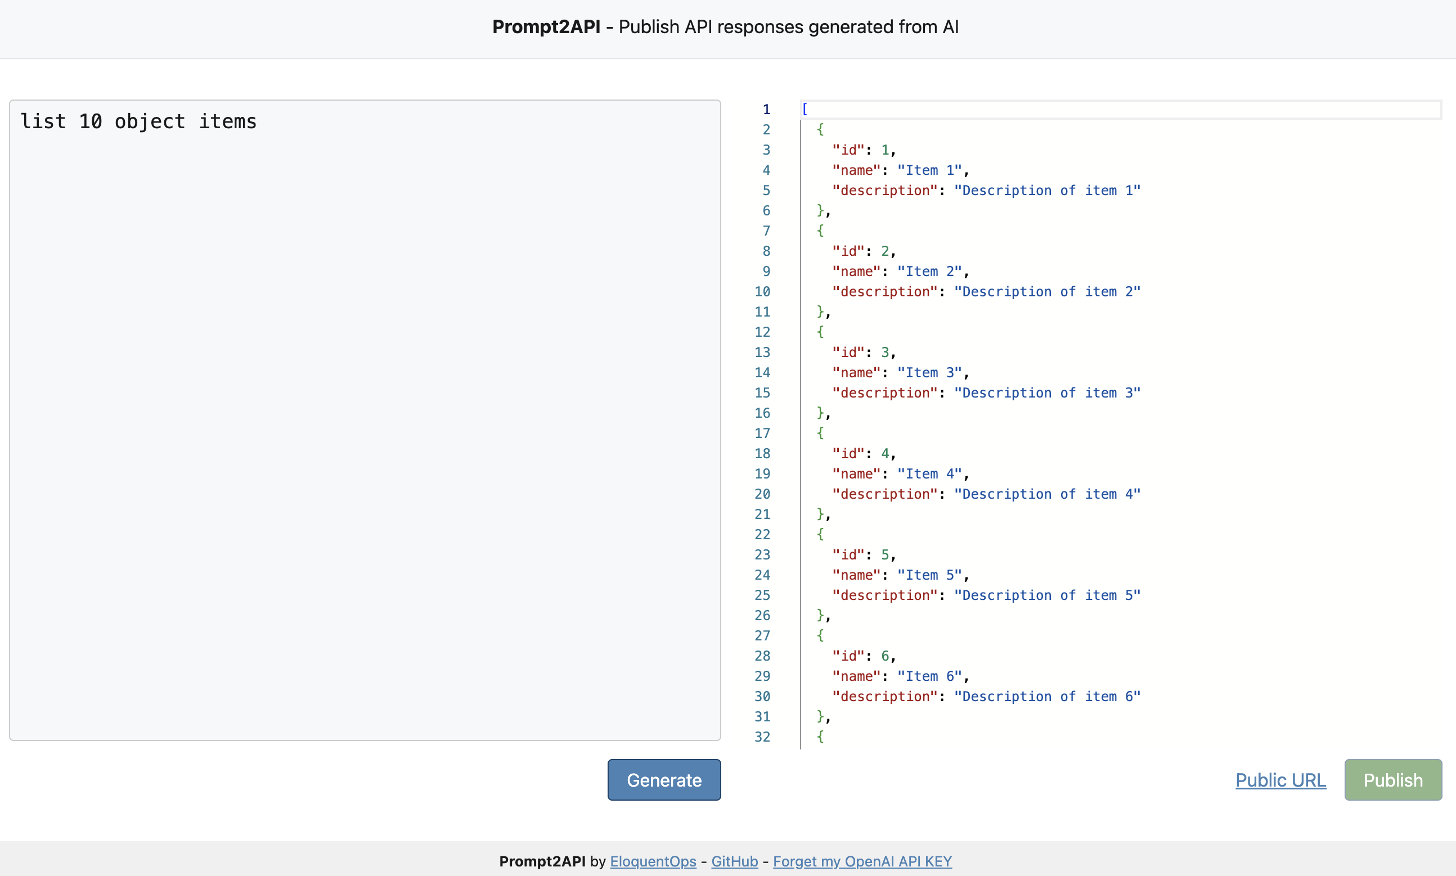Click the closing brace on line 21
This screenshot has width=1456, height=876.
click(x=820, y=514)
